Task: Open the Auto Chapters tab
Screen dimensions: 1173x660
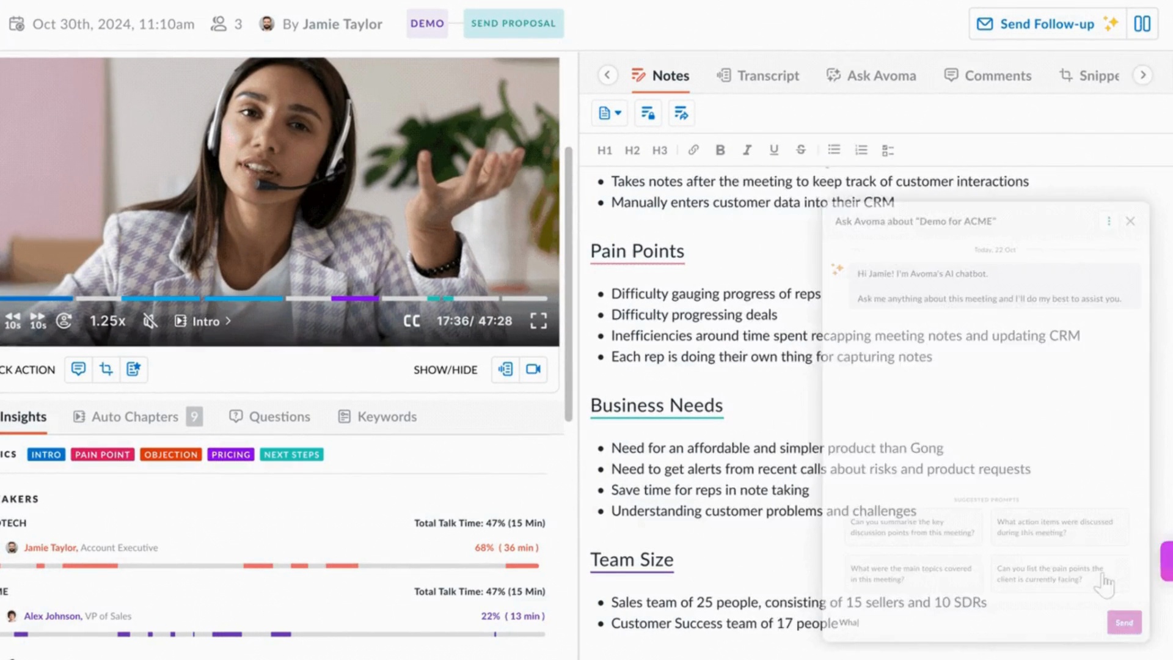Action: click(x=135, y=417)
